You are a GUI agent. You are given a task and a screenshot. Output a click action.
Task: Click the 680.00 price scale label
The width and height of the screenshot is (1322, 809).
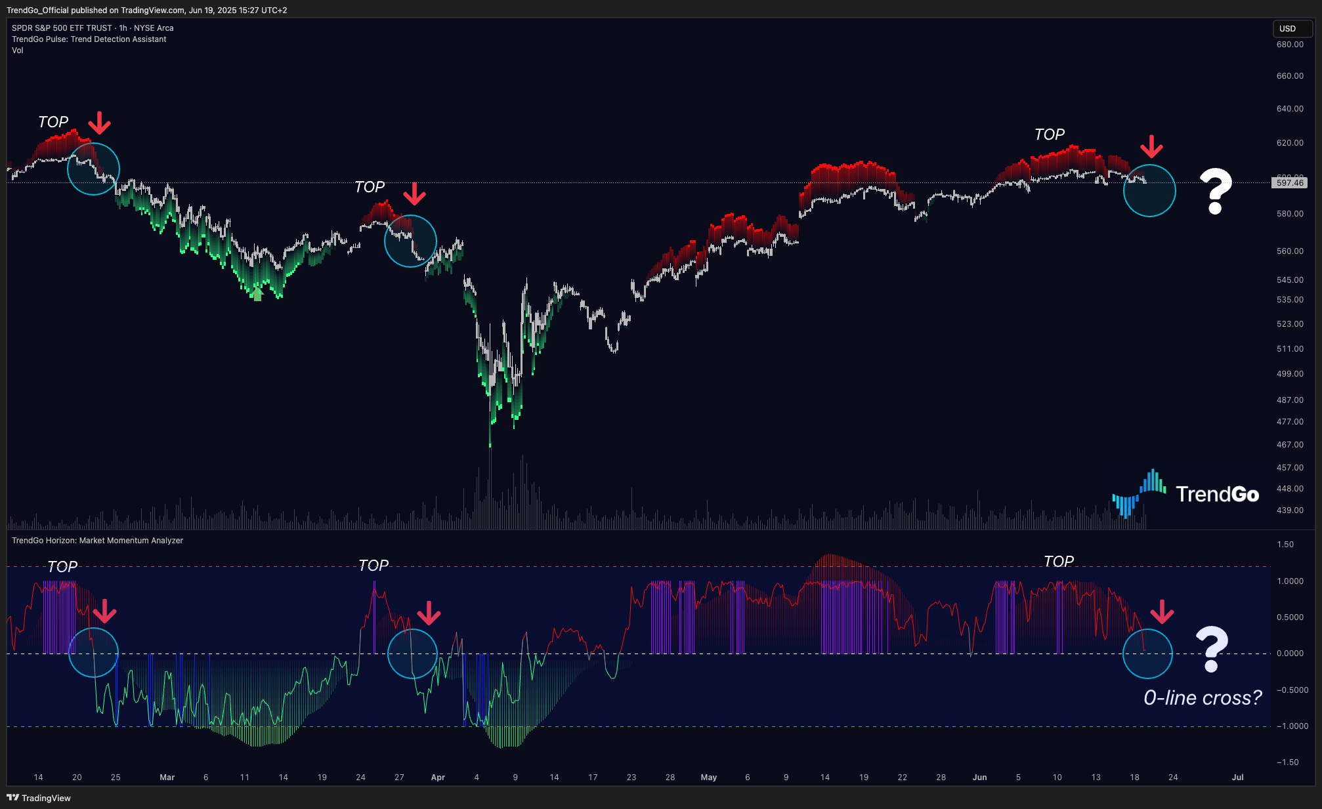point(1289,45)
